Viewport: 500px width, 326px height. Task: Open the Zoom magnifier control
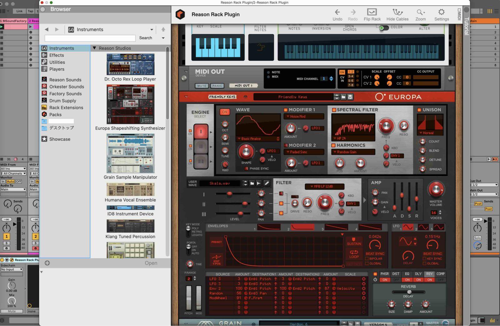(x=420, y=12)
